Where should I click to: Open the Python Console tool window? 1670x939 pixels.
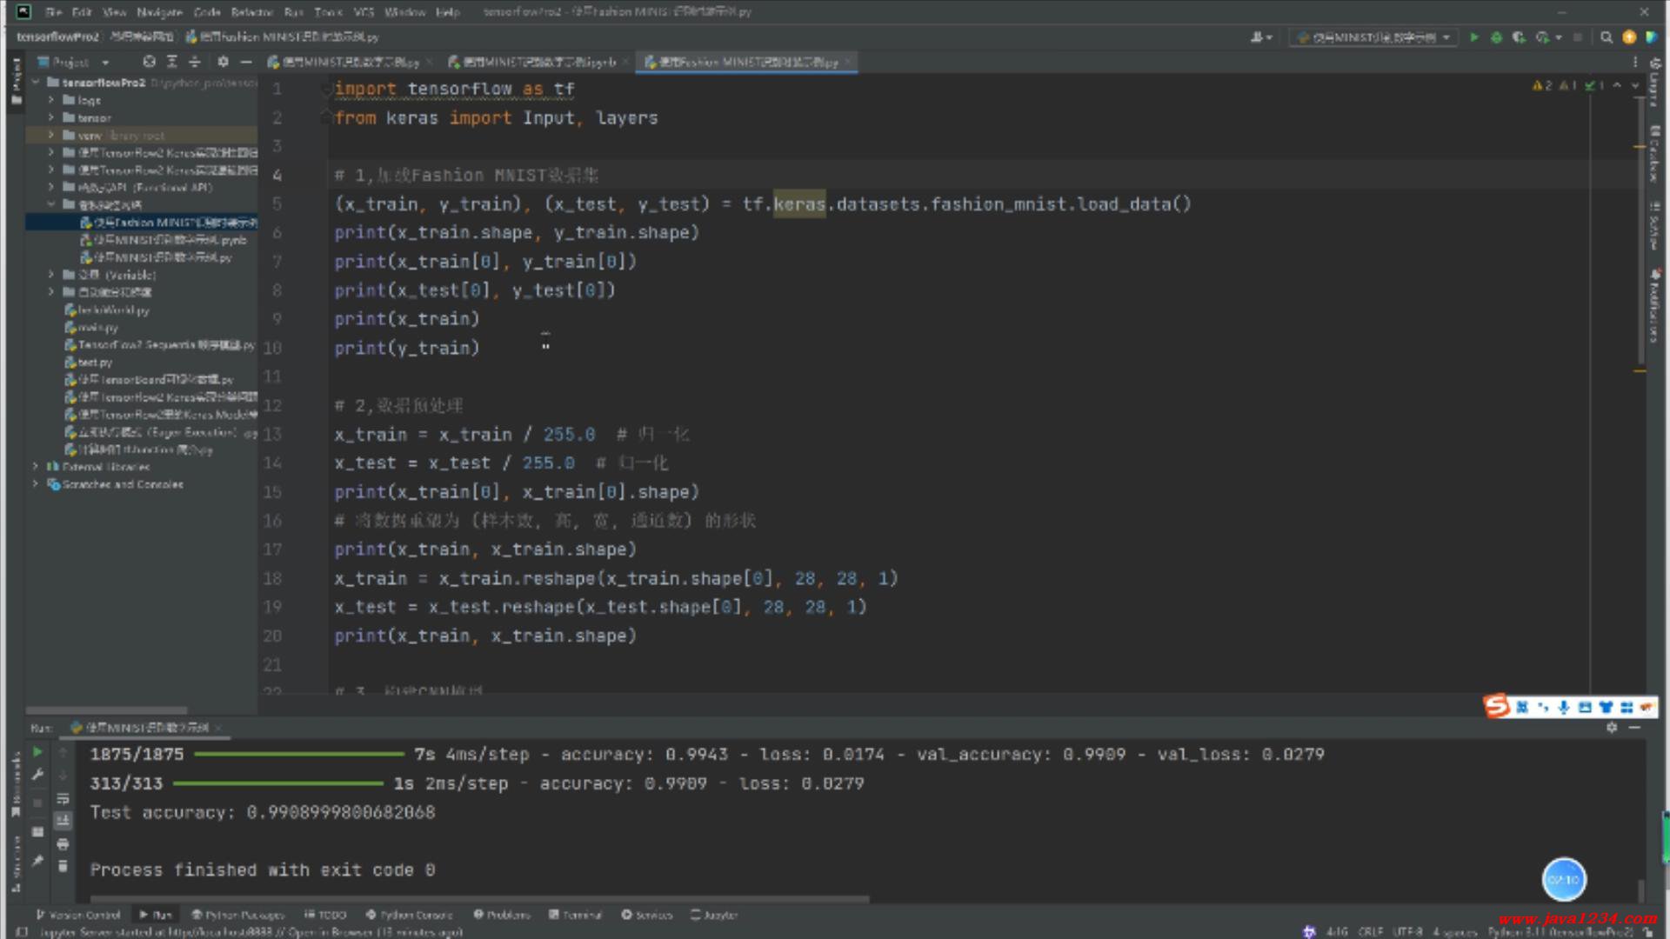(410, 915)
